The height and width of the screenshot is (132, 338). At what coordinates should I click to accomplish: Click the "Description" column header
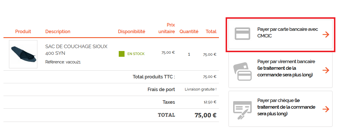pyautogui.click(x=58, y=31)
